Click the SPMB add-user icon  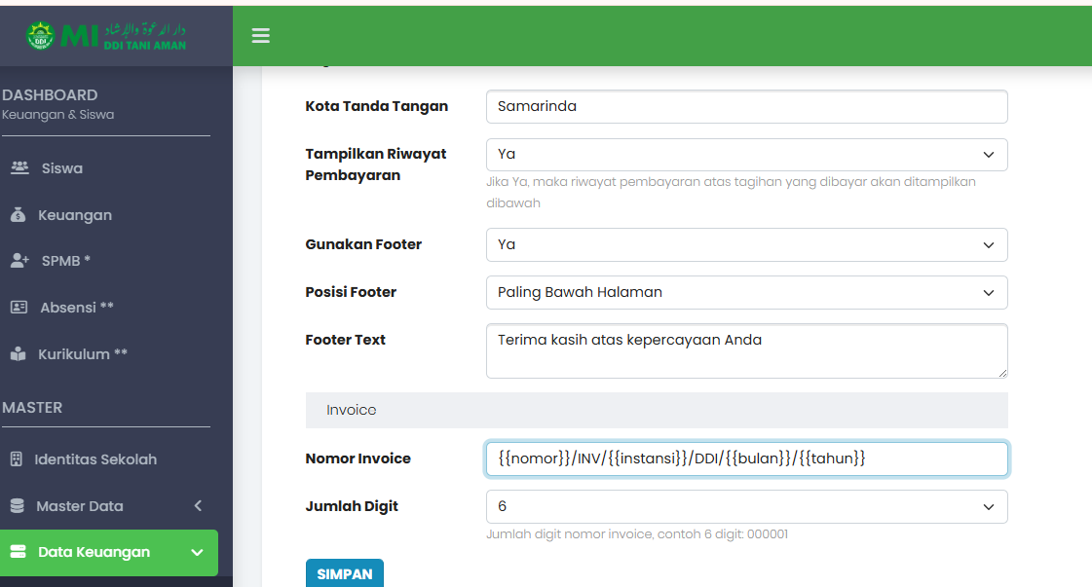coord(19,261)
